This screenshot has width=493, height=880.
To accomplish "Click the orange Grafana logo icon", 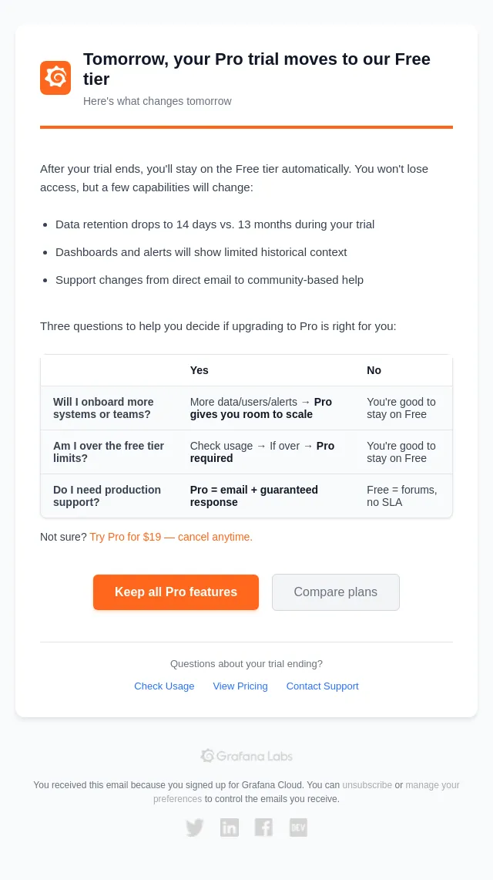I will click(x=55, y=77).
